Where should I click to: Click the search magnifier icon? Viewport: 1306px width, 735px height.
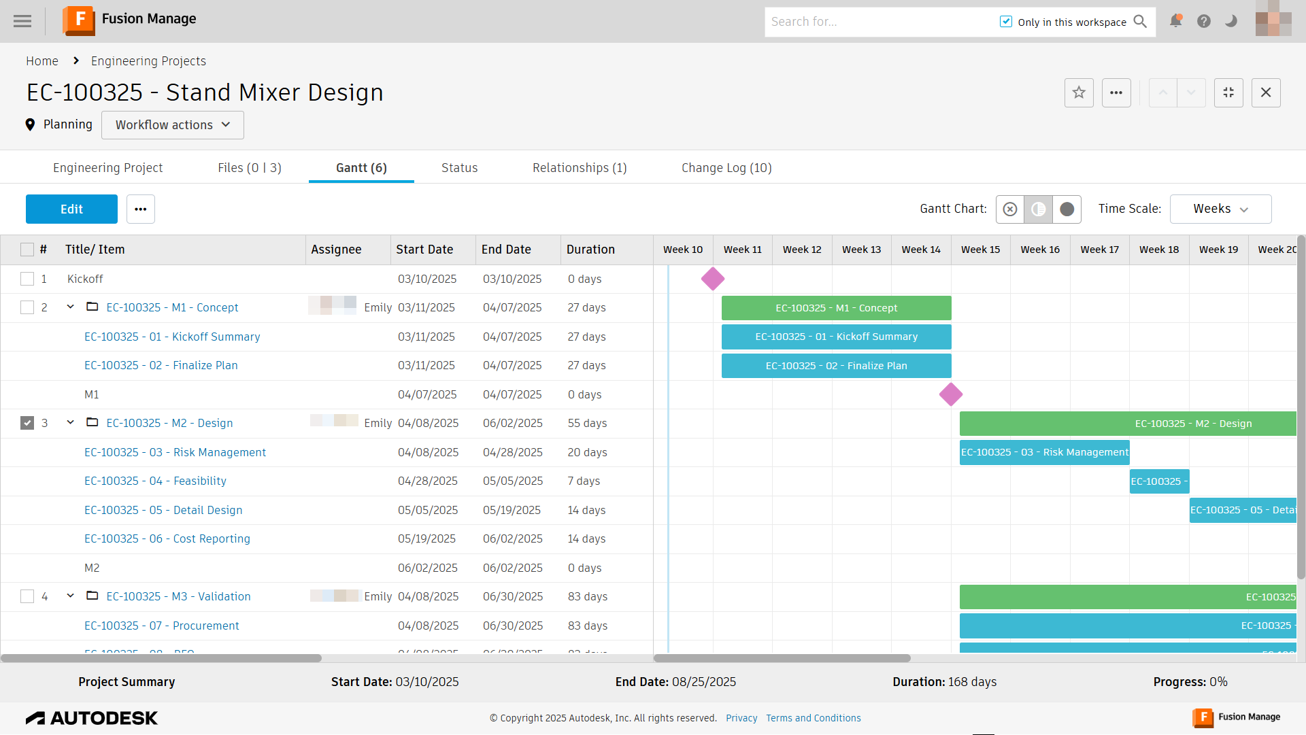click(x=1141, y=22)
